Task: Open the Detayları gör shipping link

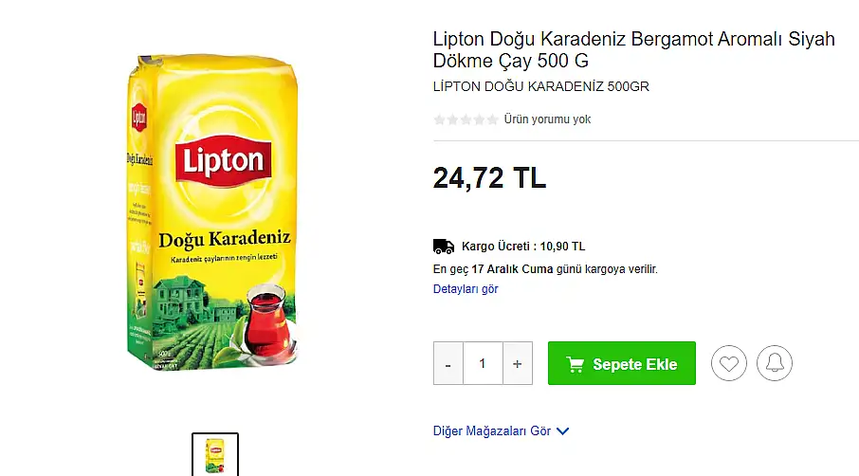Action: [466, 288]
